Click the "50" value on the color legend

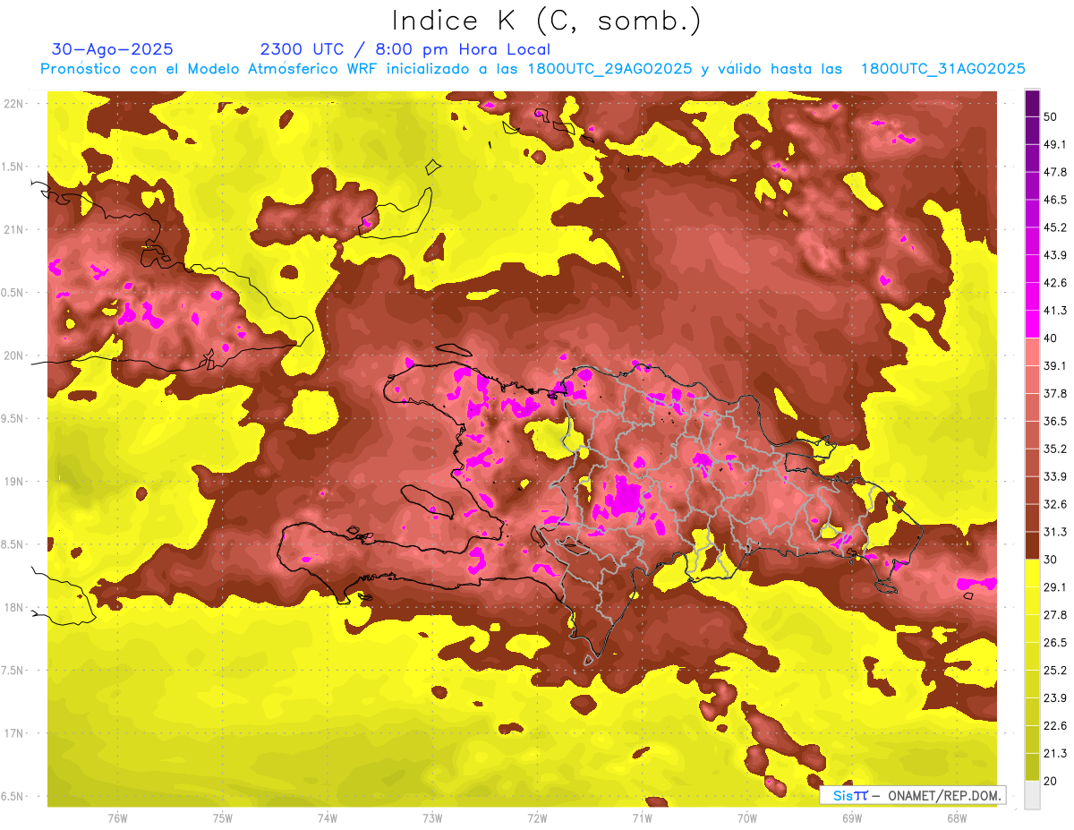1051,116
